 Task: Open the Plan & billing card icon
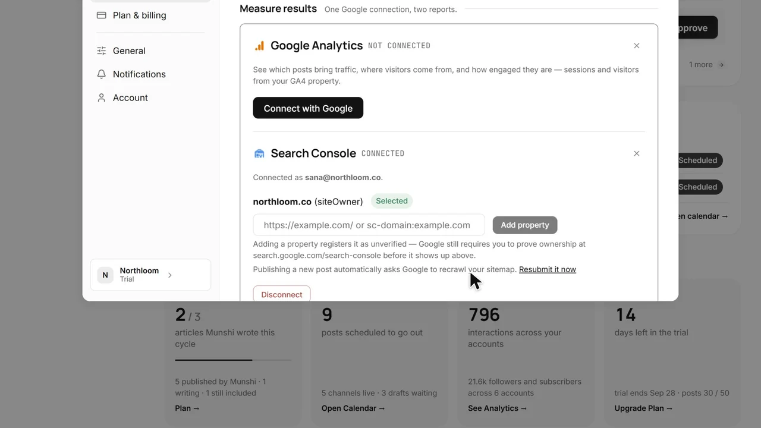pyautogui.click(x=101, y=15)
